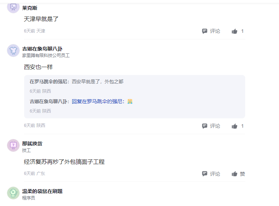279x206 pixels.
Task: Click comment icon on 那就换货's post
Action: coord(204,174)
